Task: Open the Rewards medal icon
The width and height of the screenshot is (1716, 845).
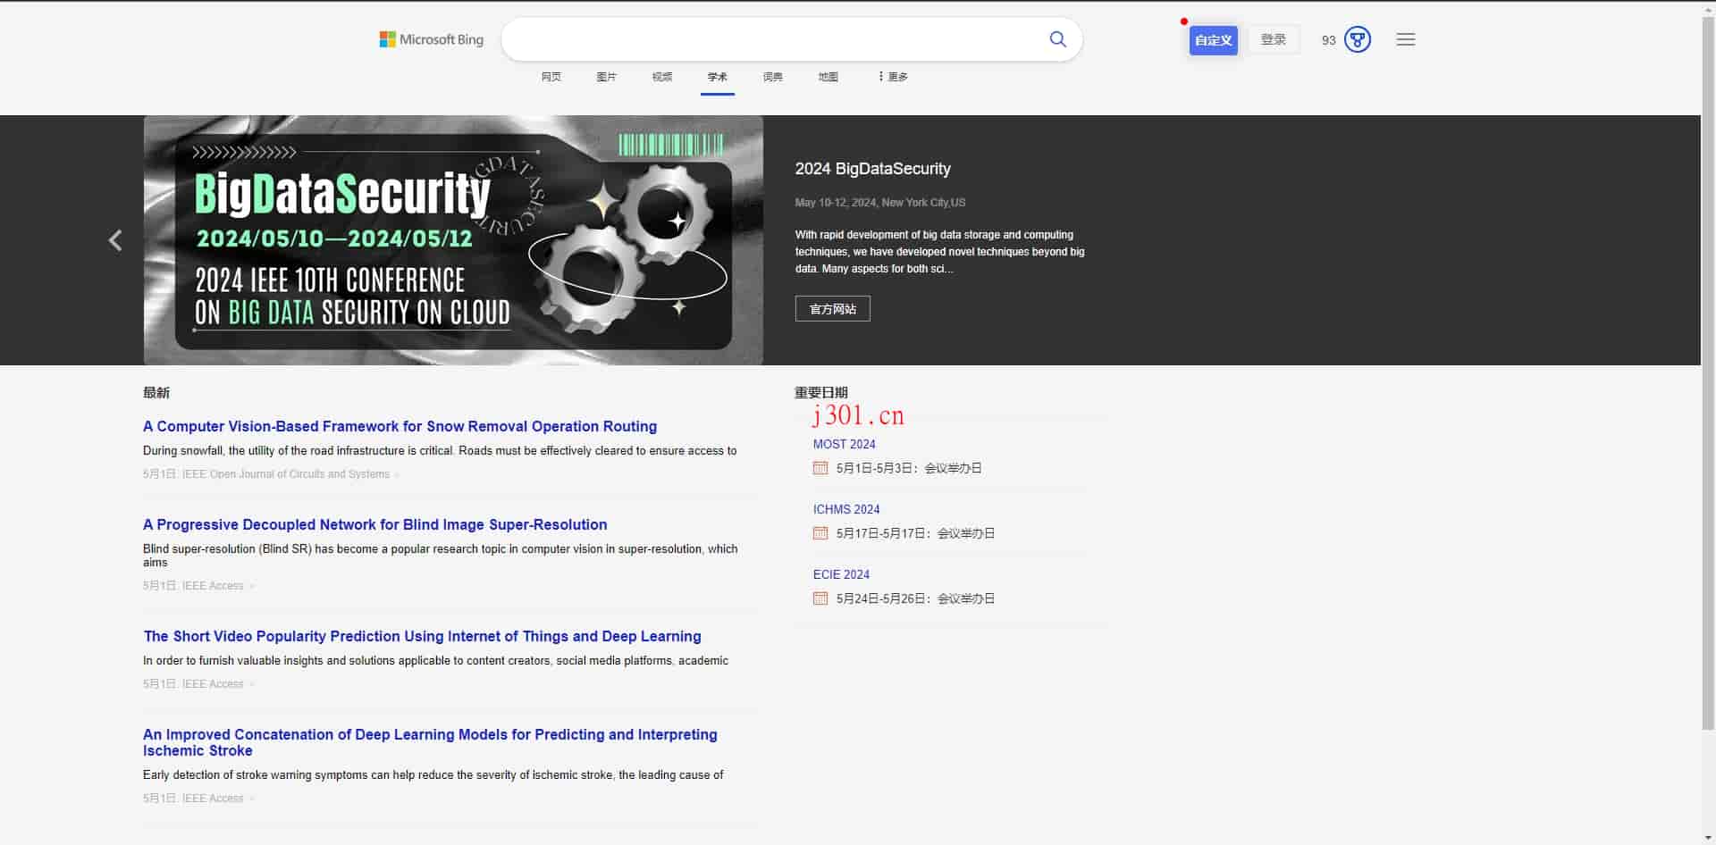Action: click(x=1357, y=39)
